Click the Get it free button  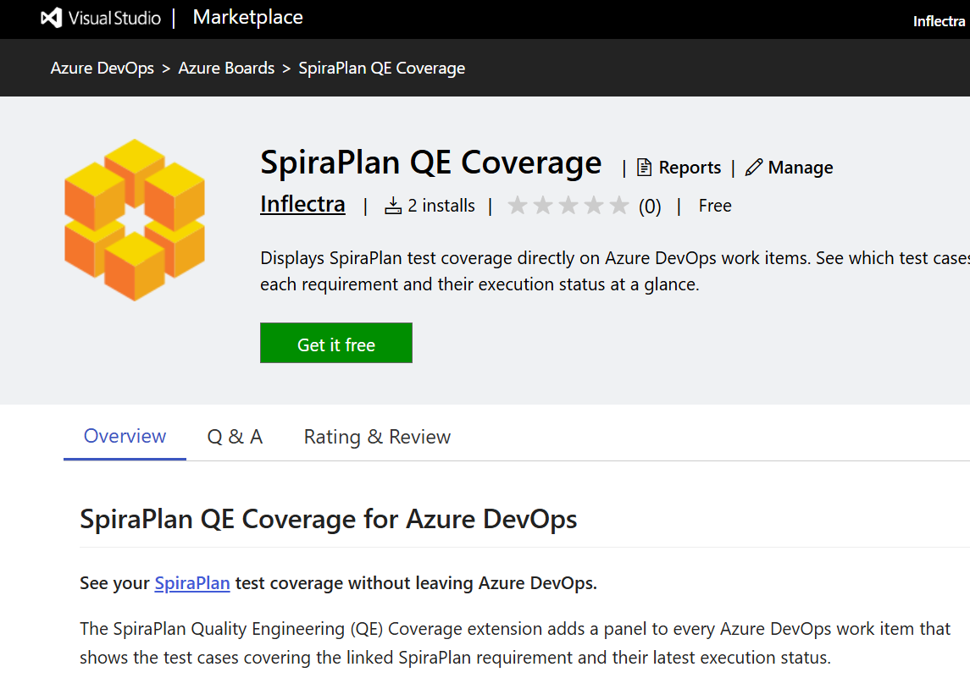(336, 343)
